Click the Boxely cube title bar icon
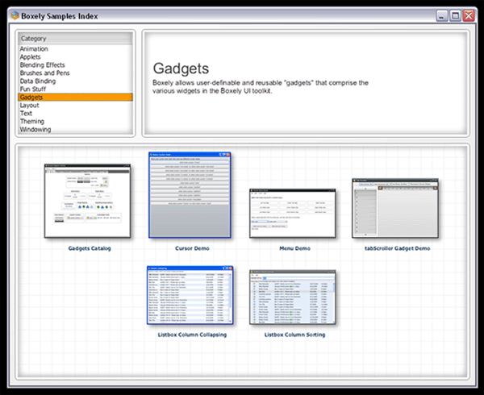 [15, 15]
